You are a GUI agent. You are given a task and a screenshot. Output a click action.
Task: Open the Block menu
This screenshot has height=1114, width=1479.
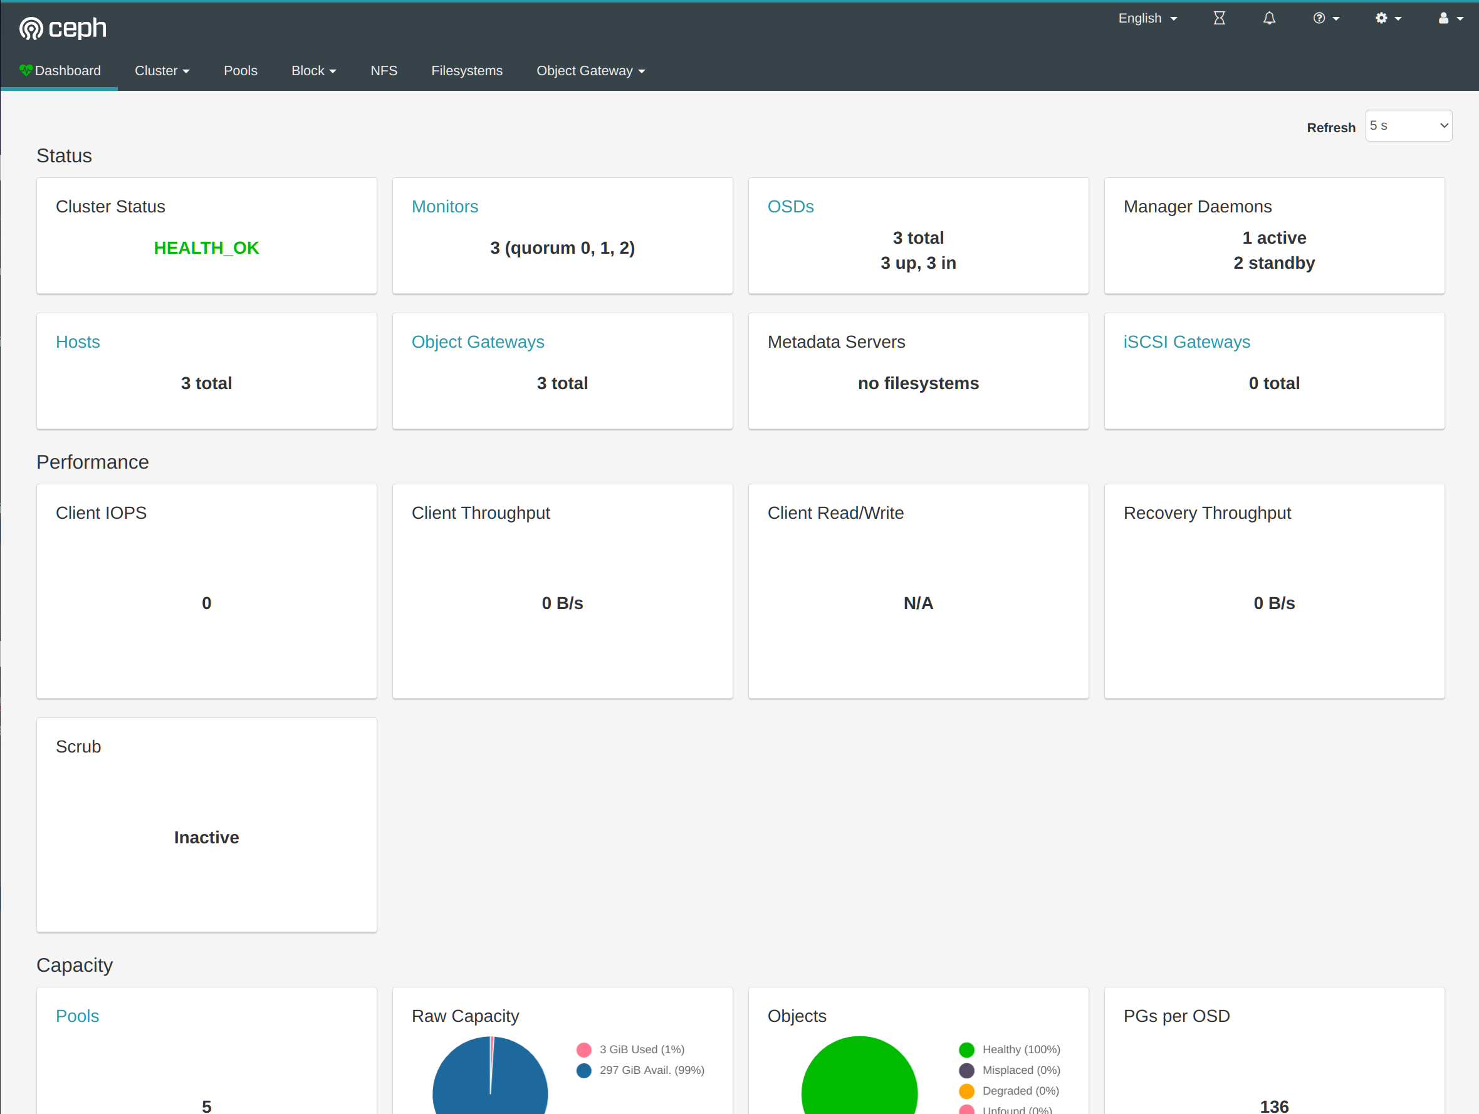(x=313, y=71)
